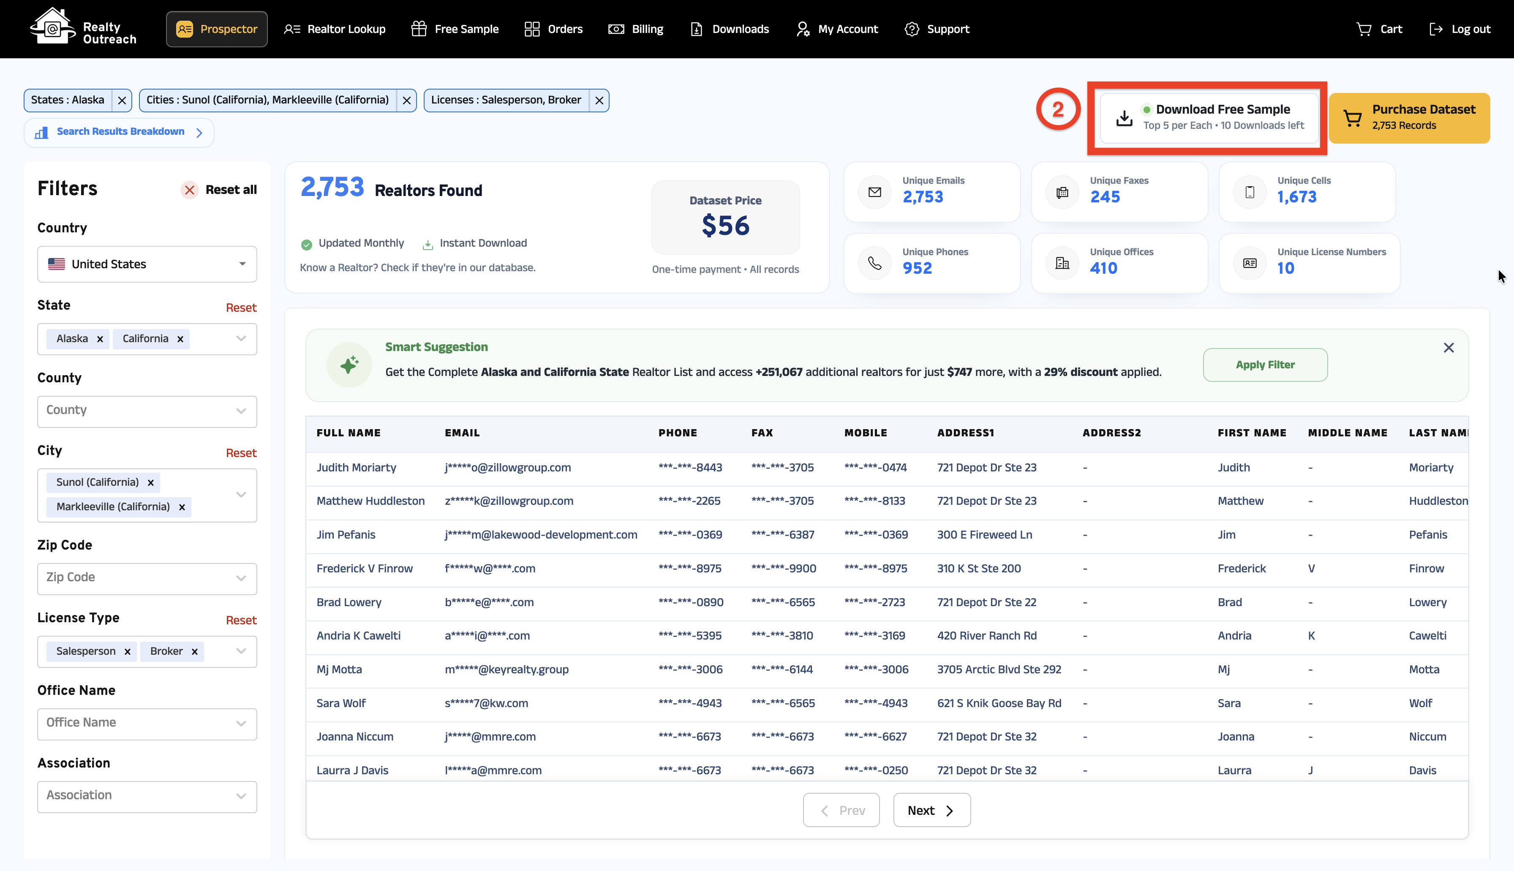Remove the States: Alaska filter chip
Image resolution: width=1514 pixels, height=871 pixels.
point(122,101)
